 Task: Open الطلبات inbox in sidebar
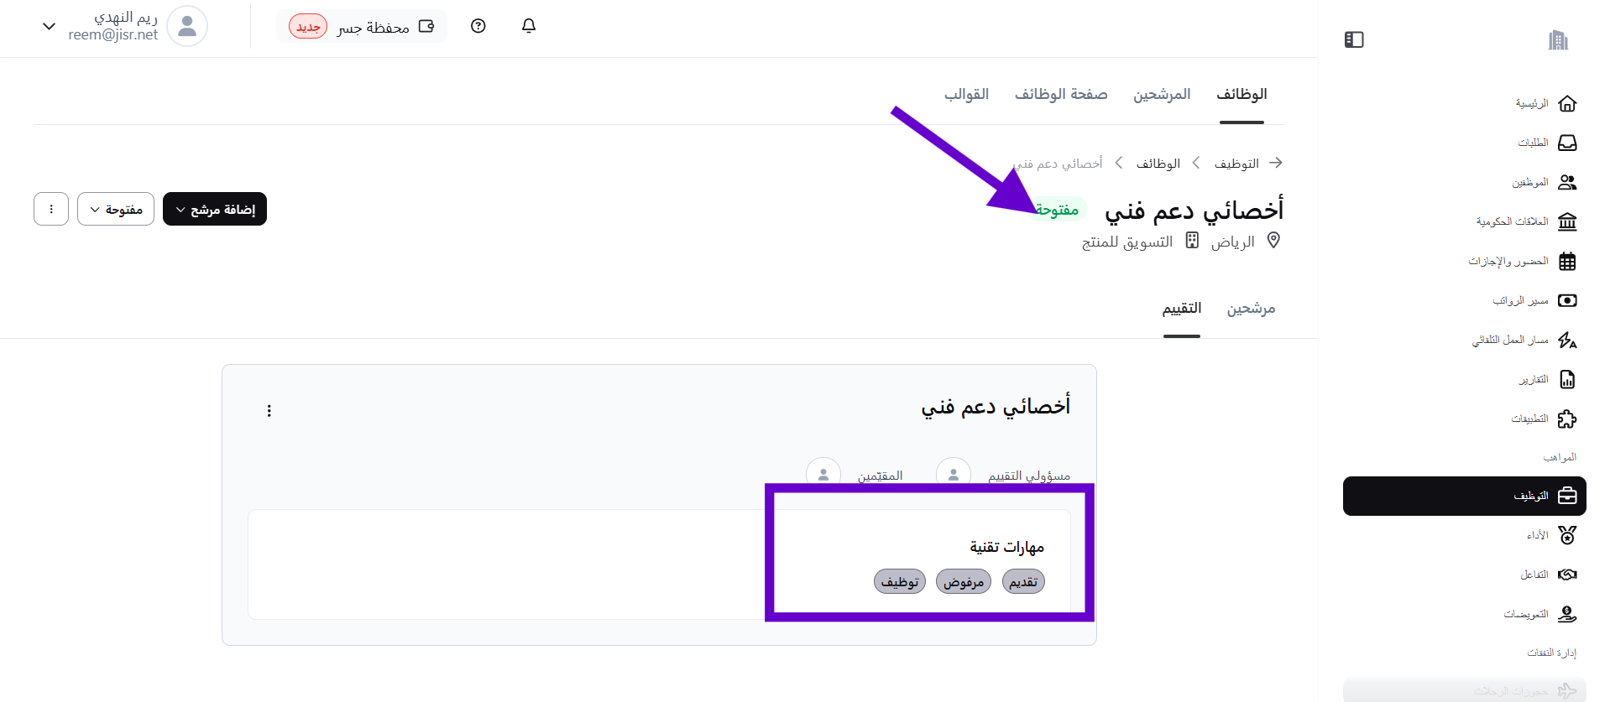coord(1545,143)
